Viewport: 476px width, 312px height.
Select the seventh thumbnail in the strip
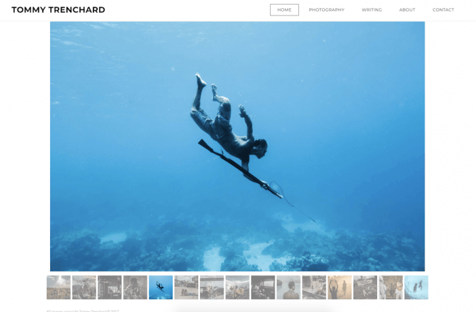[212, 288]
